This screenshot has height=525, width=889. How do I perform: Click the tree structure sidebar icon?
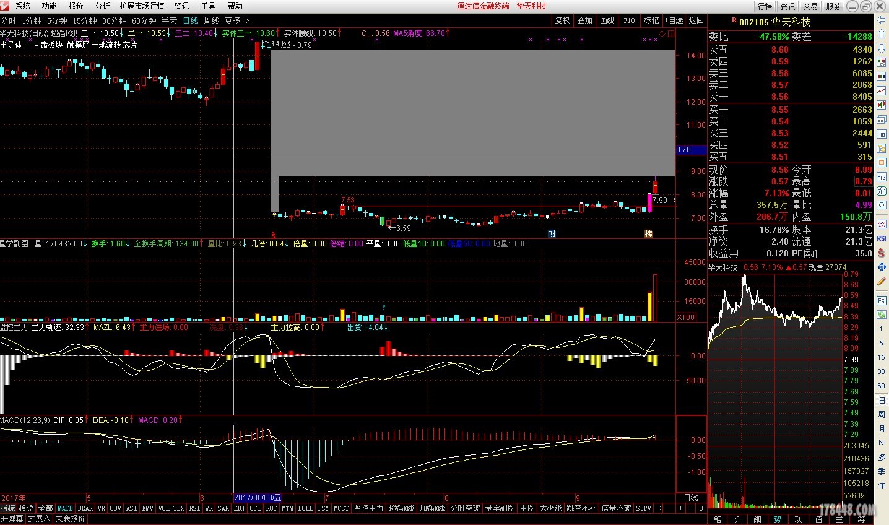coord(881,148)
